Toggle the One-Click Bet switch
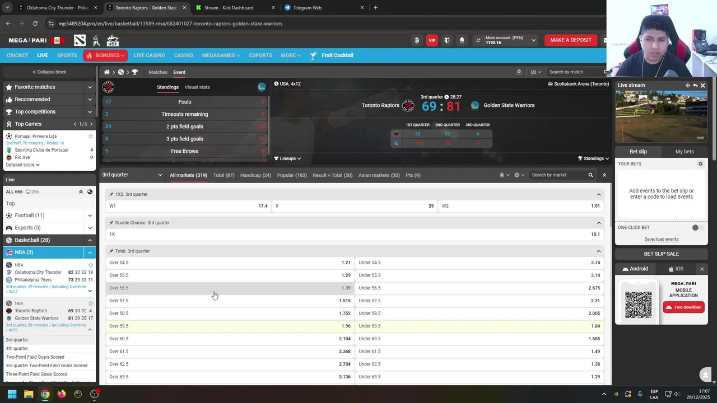Image resolution: width=717 pixels, height=403 pixels. [697, 228]
